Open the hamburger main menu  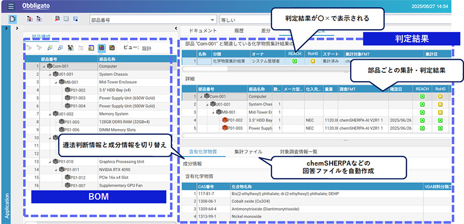[11, 6]
